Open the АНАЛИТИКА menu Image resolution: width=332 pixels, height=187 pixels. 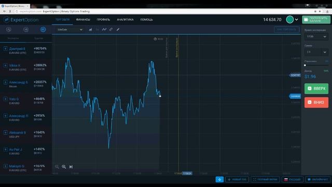[x=125, y=20]
